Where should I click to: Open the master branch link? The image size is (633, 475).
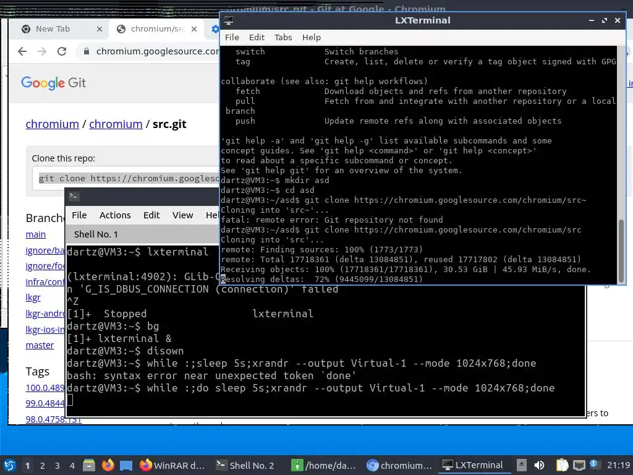[x=40, y=345]
